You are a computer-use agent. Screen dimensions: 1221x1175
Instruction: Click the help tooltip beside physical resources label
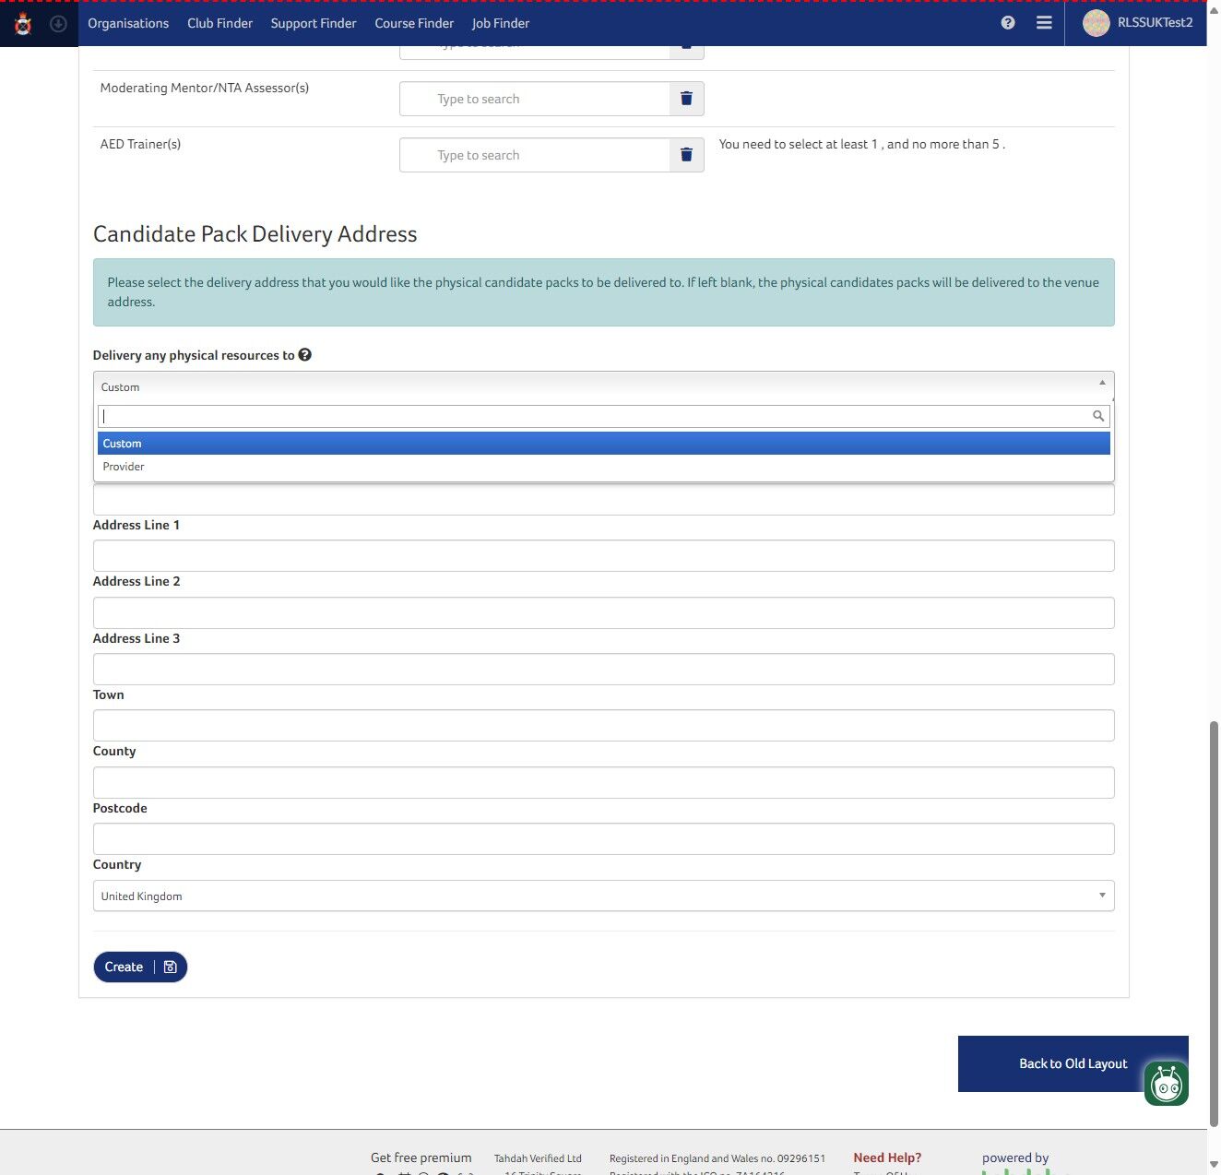[305, 354]
